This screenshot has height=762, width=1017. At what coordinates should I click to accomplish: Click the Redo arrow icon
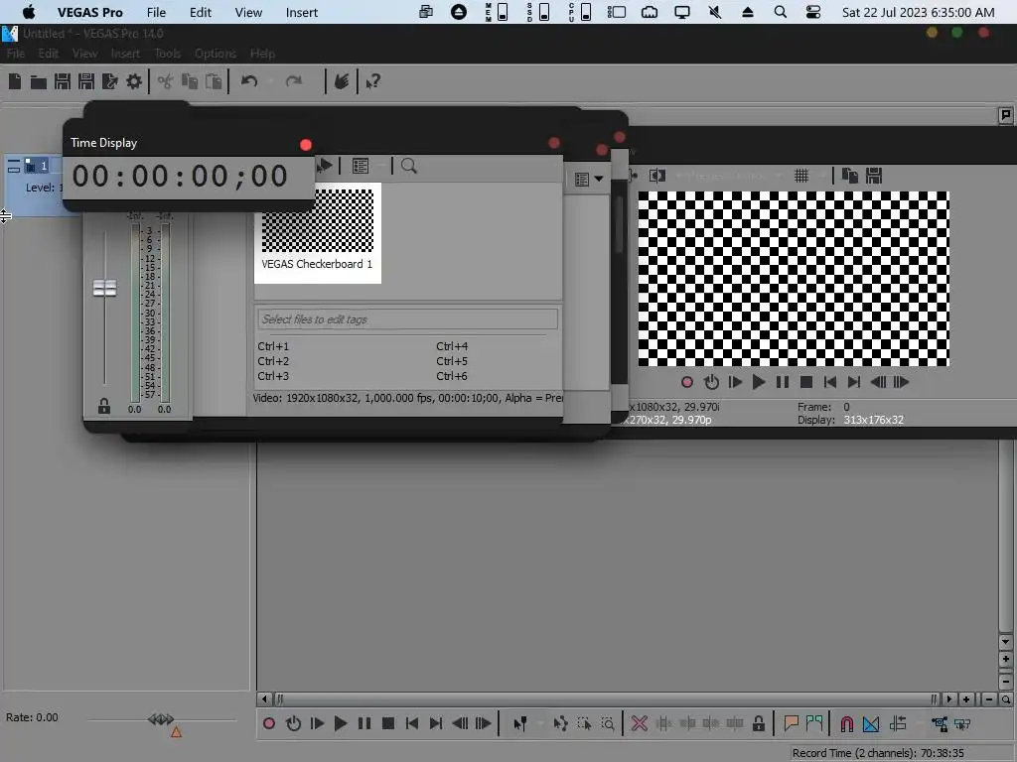pyautogui.click(x=294, y=81)
